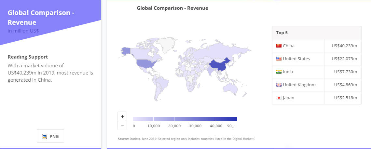The height and width of the screenshot is (149, 371).
Task: Click the United Kingdom flag icon
Action: [279, 85]
